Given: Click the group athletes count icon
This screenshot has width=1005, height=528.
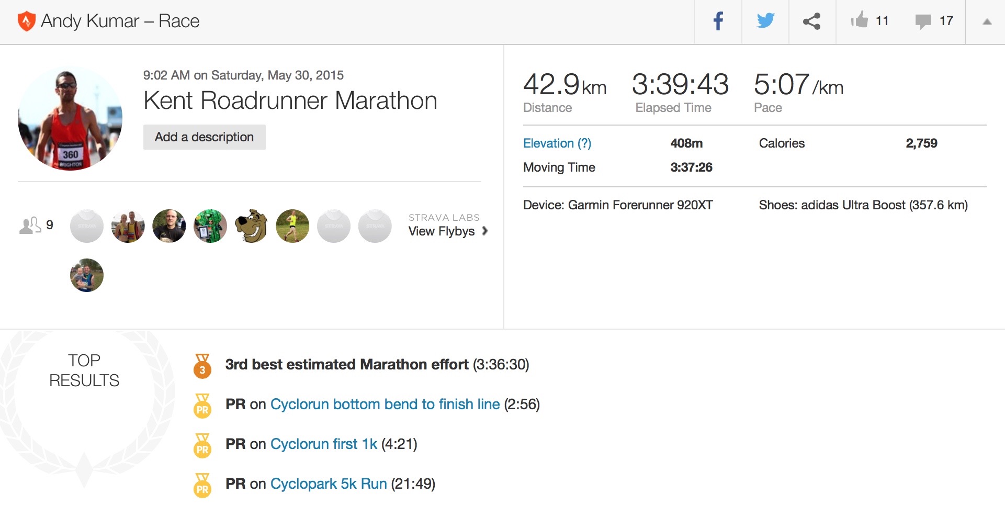Looking at the screenshot, I should pos(30,226).
